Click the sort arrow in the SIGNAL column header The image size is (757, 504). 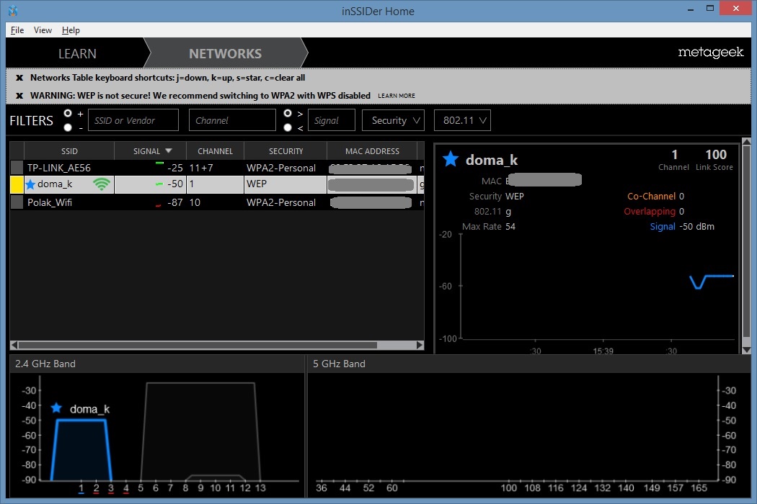(169, 151)
